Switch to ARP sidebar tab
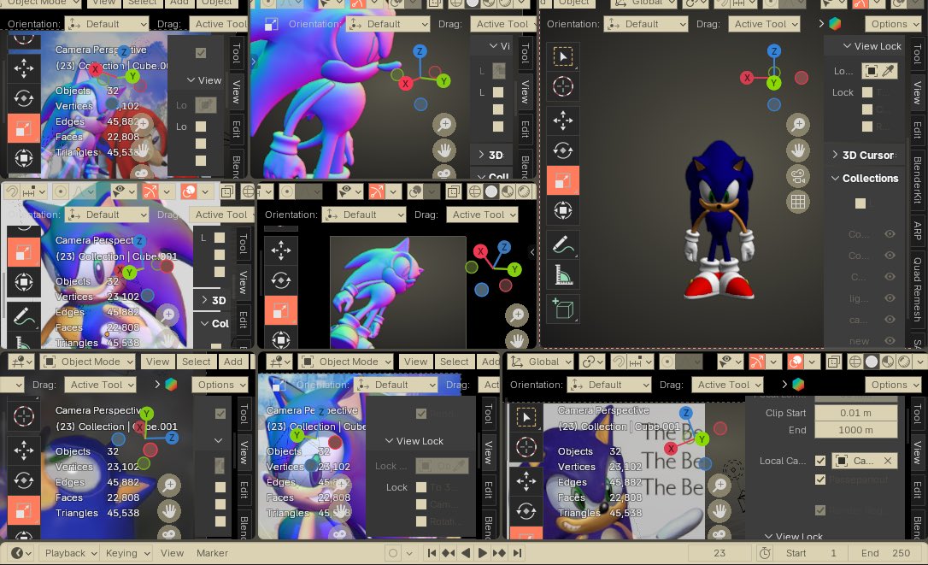The image size is (928, 565). (917, 230)
